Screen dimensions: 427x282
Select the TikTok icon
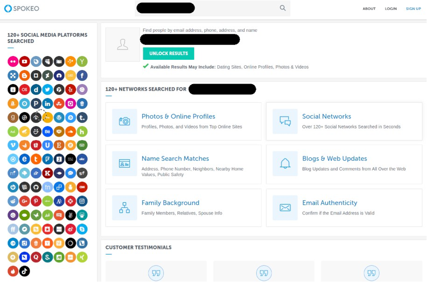click(24, 271)
